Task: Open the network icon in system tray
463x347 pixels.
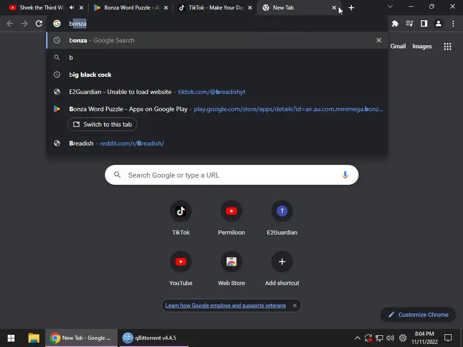Action: 379,338
